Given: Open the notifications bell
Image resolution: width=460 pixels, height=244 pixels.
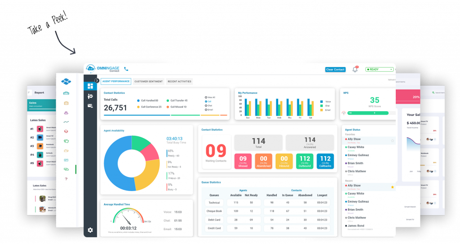Looking at the screenshot, I should 355,70.
